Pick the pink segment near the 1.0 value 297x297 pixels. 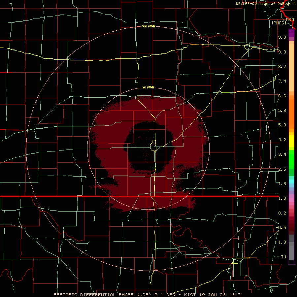point(291,200)
